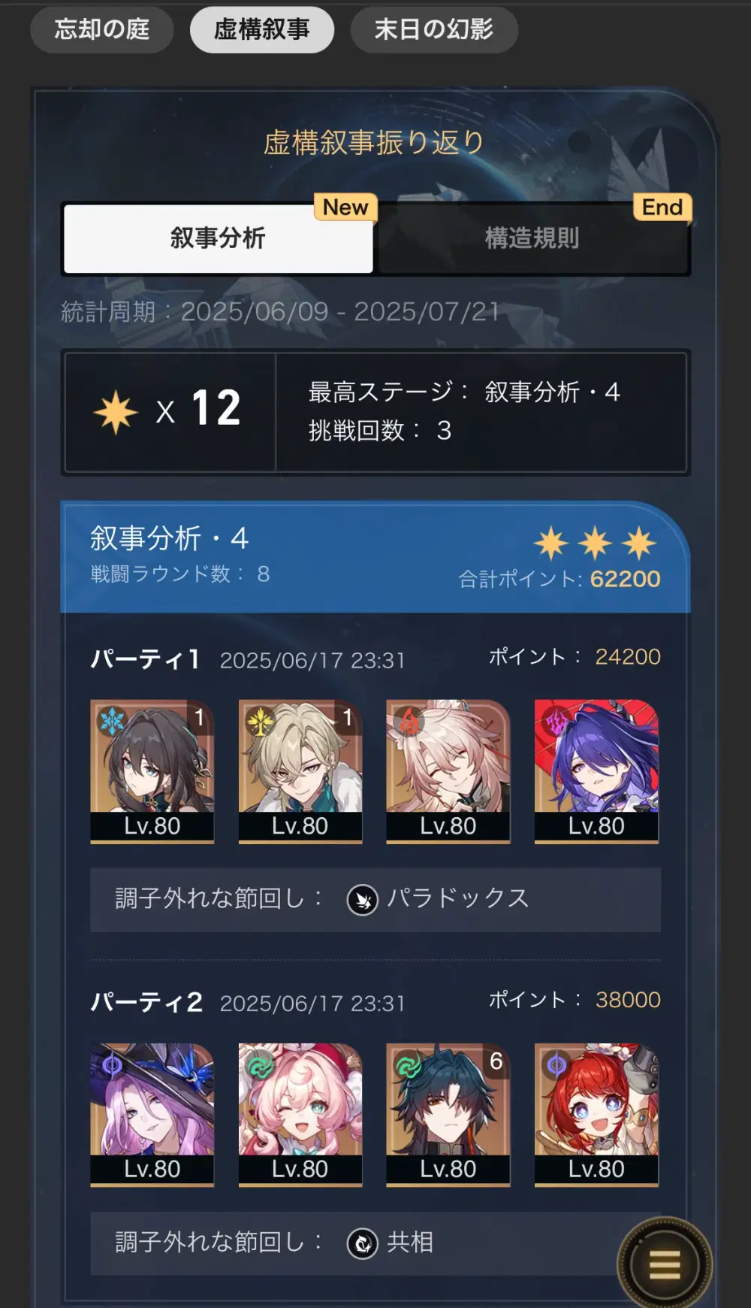751x1308 pixels.
Task: Open the red-haired character in party 2
Action: pos(596,1115)
